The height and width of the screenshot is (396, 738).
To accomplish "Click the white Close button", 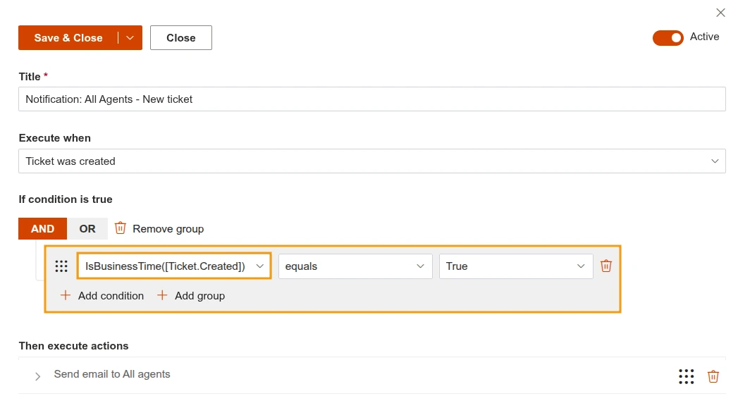I will 181,38.
